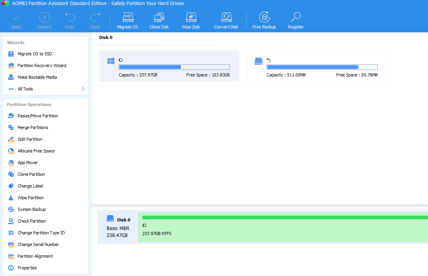The image size is (428, 276).
Task: Select the C: partition card
Action: click(169, 66)
